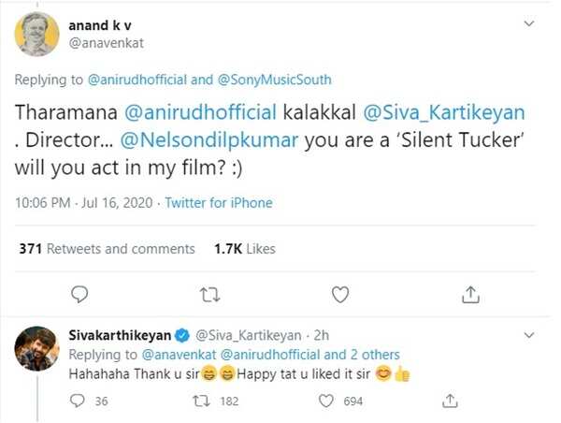Open the Twitter for iPhone source link

pyautogui.click(x=218, y=202)
